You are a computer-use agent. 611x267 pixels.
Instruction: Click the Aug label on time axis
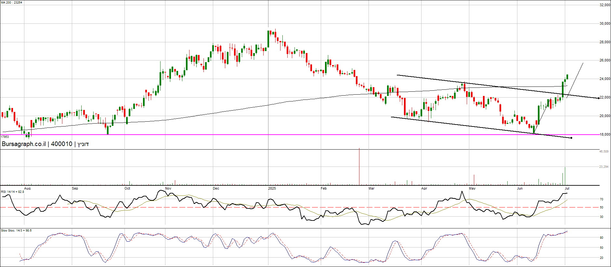tap(27, 189)
